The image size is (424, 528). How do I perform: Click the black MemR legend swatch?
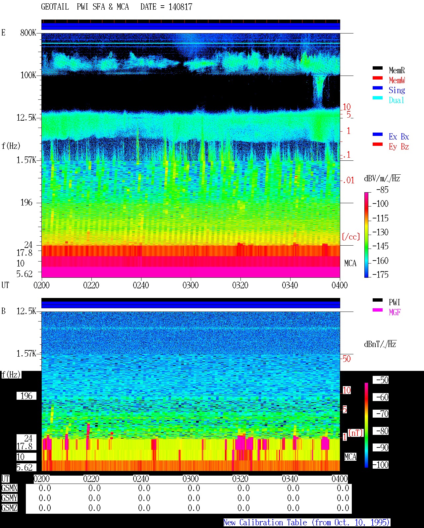377,68
